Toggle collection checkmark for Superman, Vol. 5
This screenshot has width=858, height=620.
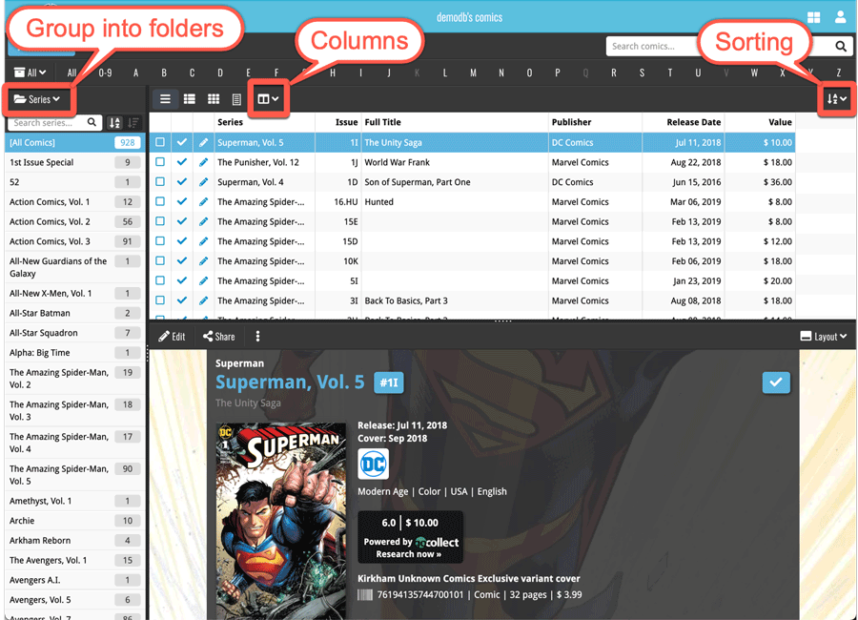pyautogui.click(x=181, y=143)
